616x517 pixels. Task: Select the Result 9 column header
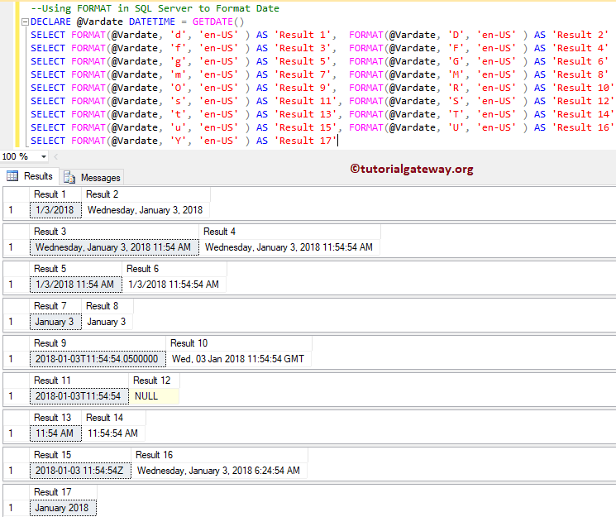(x=98, y=343)
